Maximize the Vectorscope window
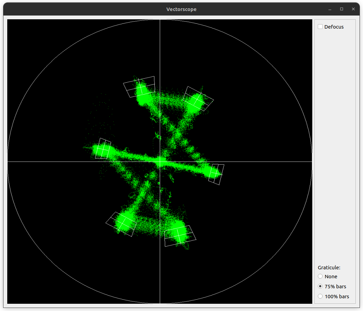 (342, 9)
